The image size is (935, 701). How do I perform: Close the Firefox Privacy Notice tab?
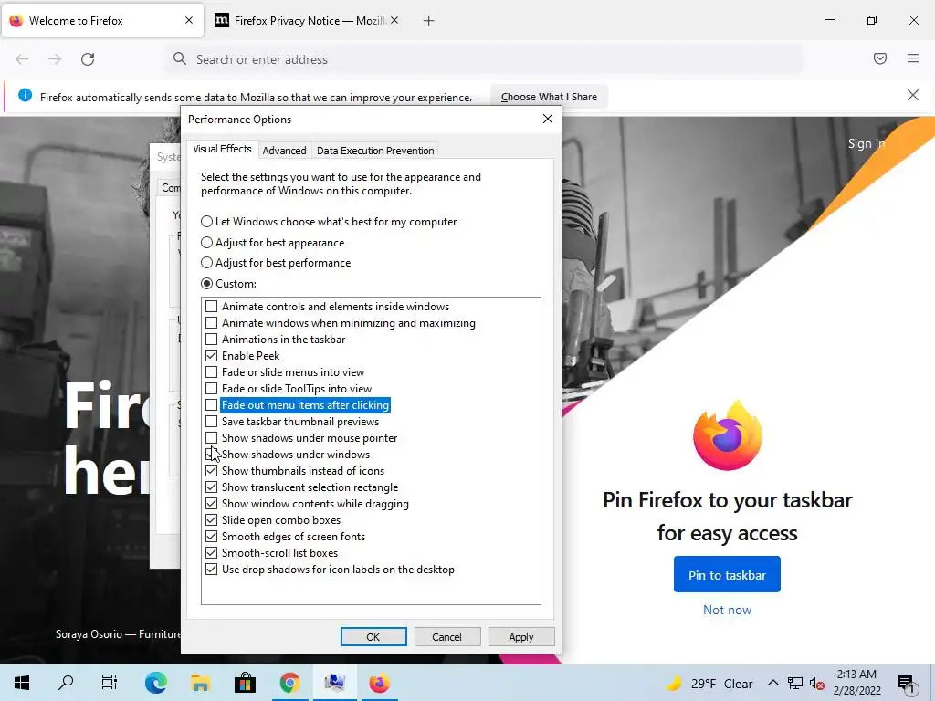[394, 20]
